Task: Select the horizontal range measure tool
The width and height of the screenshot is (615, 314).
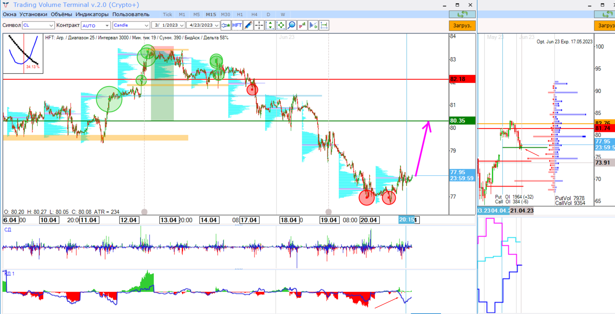Action: (x=324, y=25)
